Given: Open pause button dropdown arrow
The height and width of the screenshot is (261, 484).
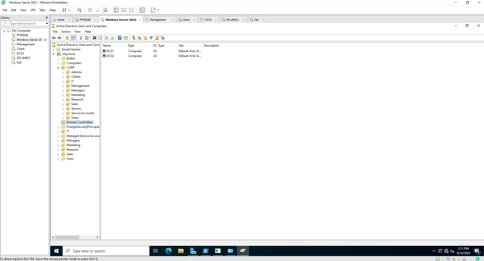Looking at the screenshot, I should point(70,10).
